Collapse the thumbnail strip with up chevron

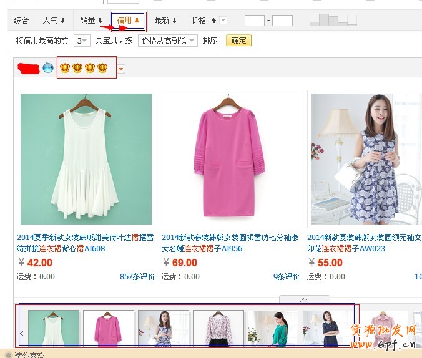point(304,299)
